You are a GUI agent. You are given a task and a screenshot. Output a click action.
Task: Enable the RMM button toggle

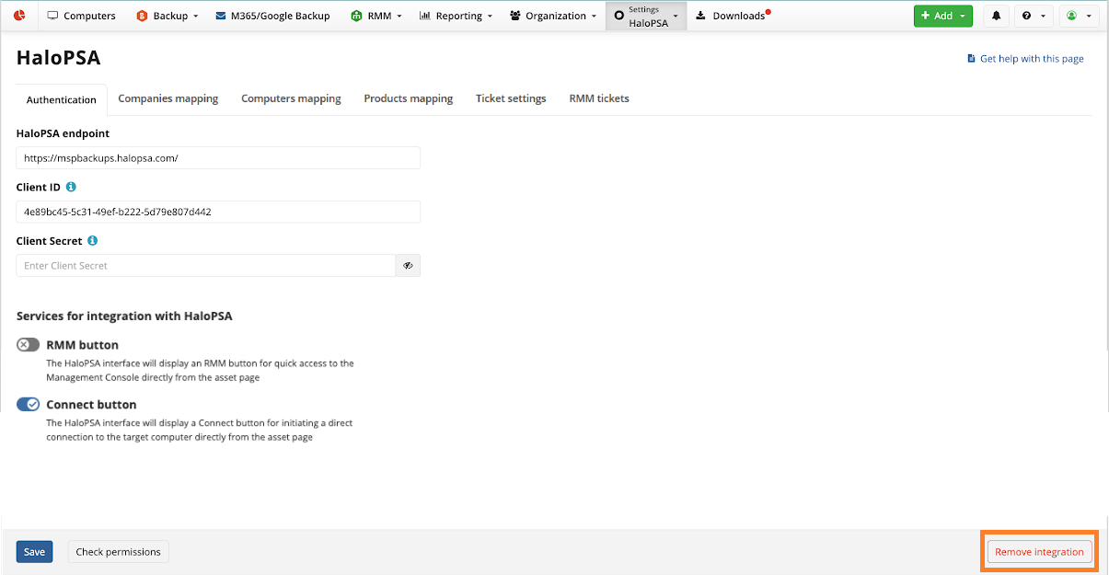29,345
